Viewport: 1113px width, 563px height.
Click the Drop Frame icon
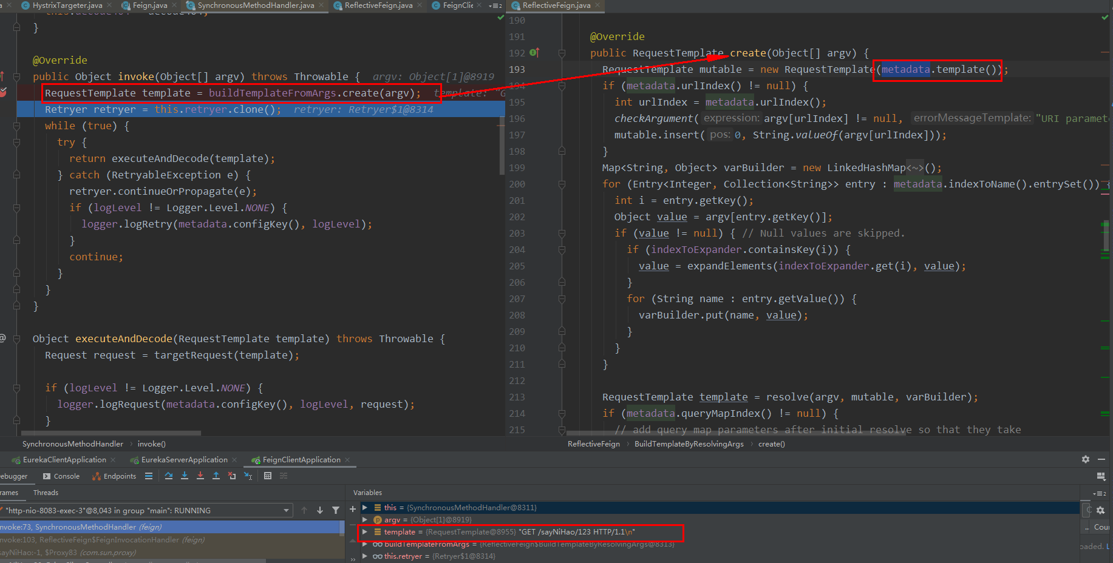pyautogui.click(x=232, y=476)
